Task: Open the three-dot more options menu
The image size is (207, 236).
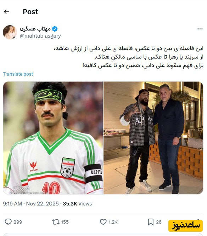Action: pyautogui.click(x=200, y=29)
